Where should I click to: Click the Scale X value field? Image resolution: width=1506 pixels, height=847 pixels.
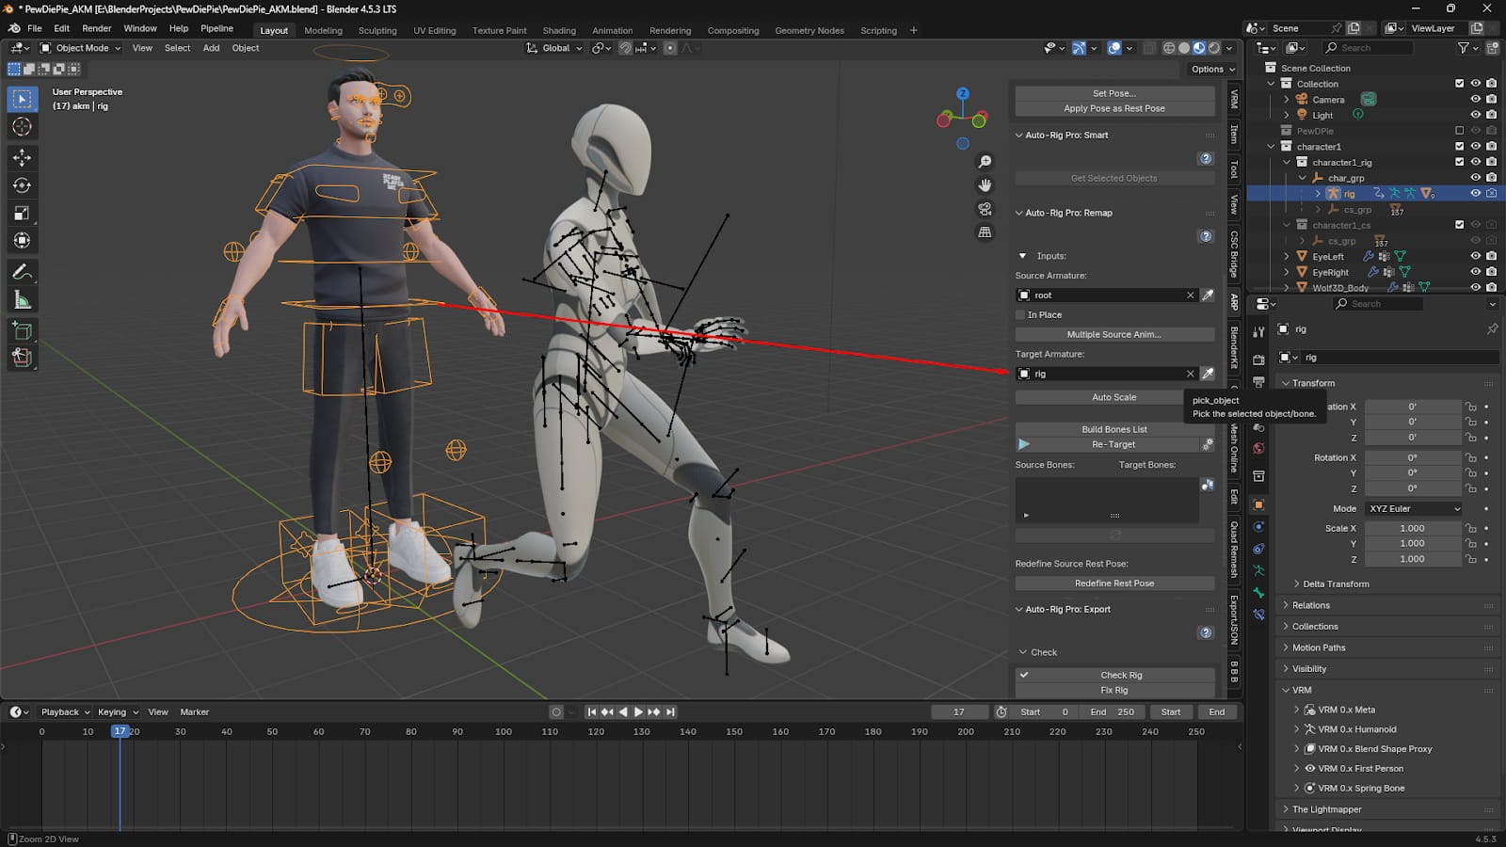pyautogui.click(x=1411, y=528)
